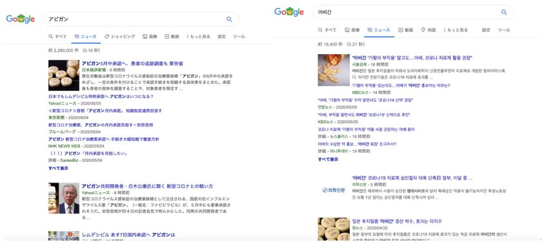Select the ニュース tab on the 아비간 page
Image resolution: width=542 pixels, height=249 pixels.
click(x=379, y=30)
